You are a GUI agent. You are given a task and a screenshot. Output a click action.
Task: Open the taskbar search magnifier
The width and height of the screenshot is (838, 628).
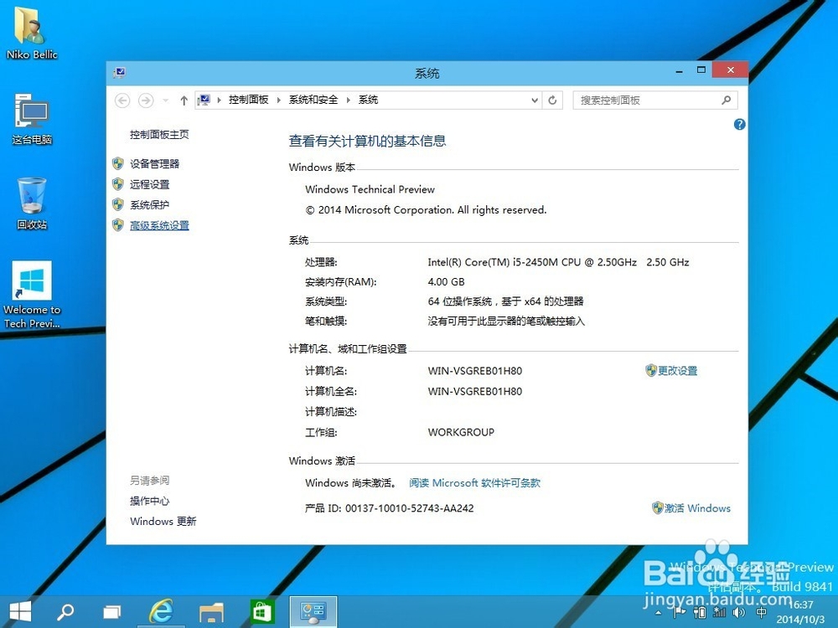pyautogui.click(x=65, y=612)
